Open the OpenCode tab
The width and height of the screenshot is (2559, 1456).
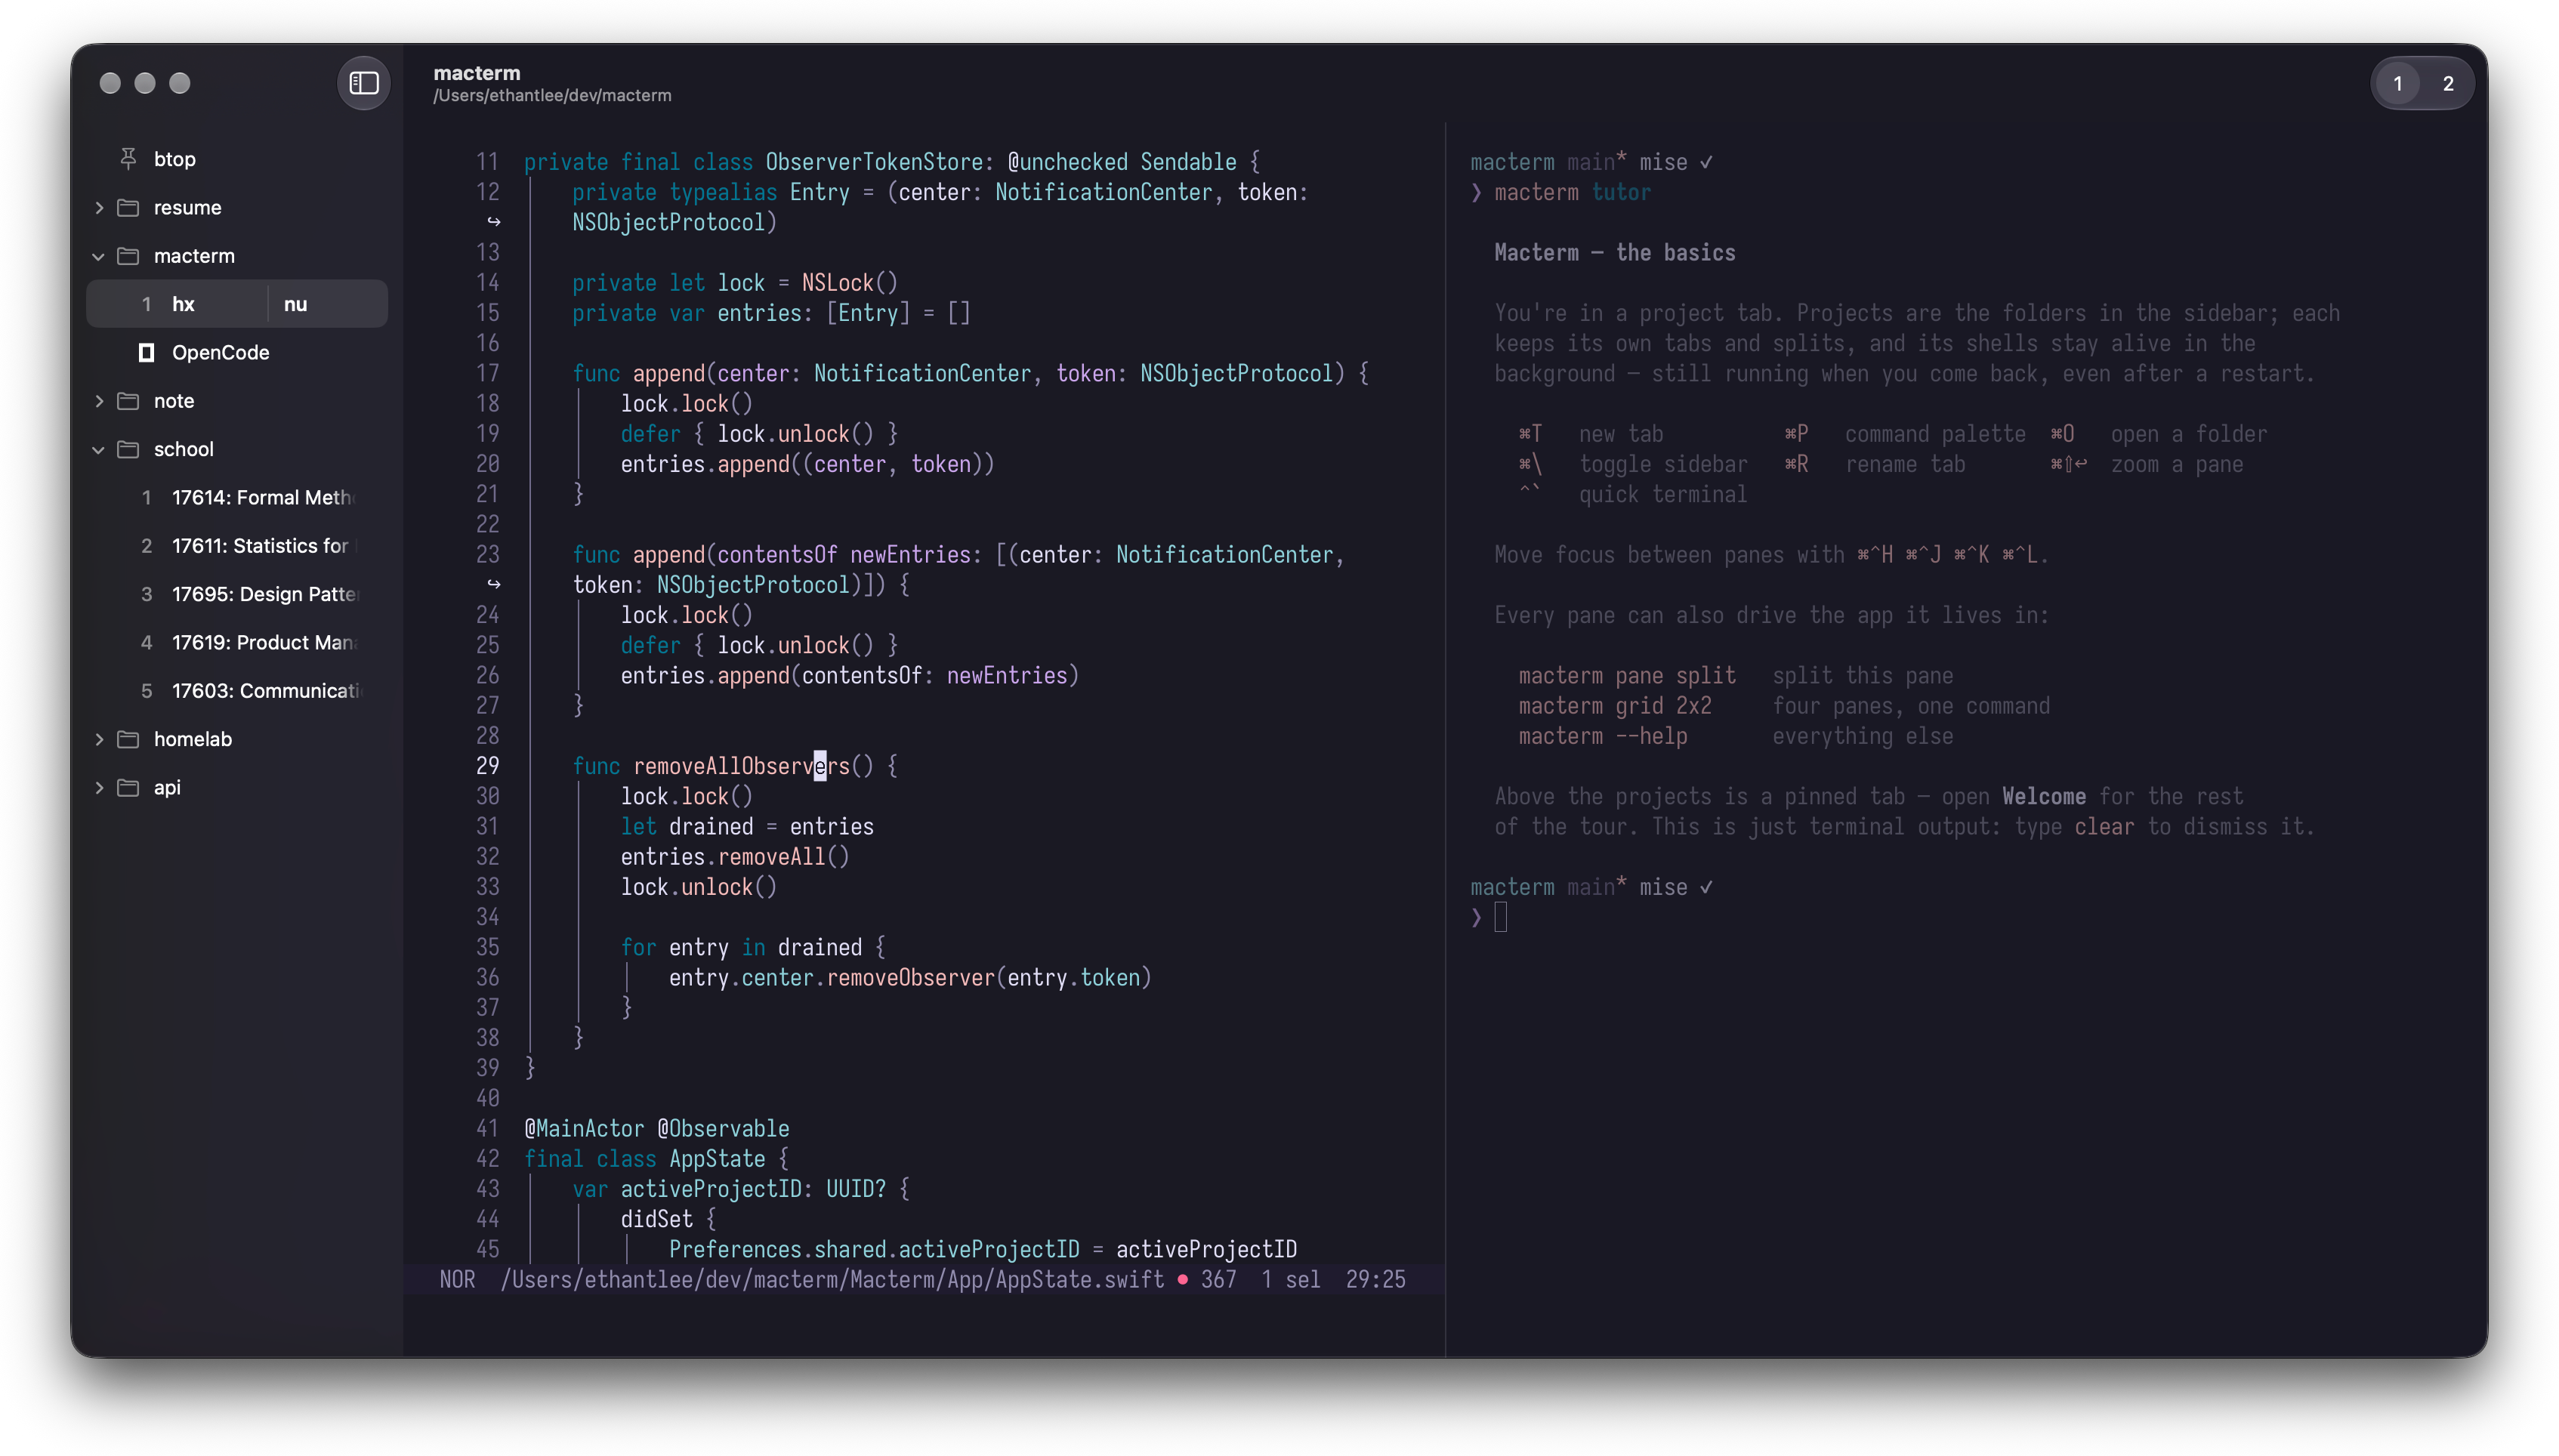click(x=238, y=352)
